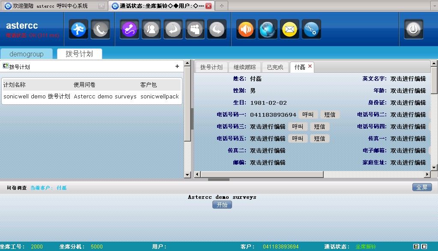Select sonicwell demo 拨号计划 row
Image resolution: width=438 pixels, height=251 pixels.
click(37, 97)
